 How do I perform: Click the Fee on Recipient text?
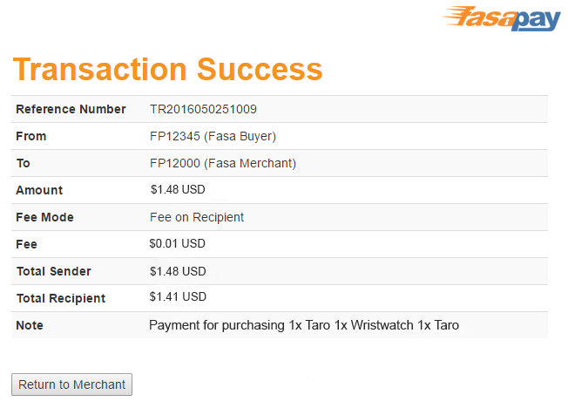(x=197, y=217)
